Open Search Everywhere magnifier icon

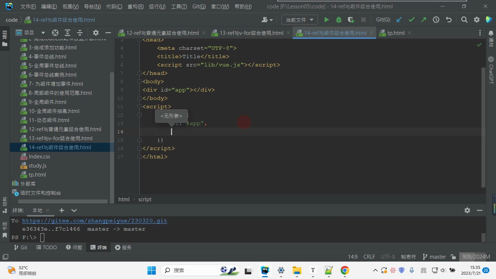point(464,20)
